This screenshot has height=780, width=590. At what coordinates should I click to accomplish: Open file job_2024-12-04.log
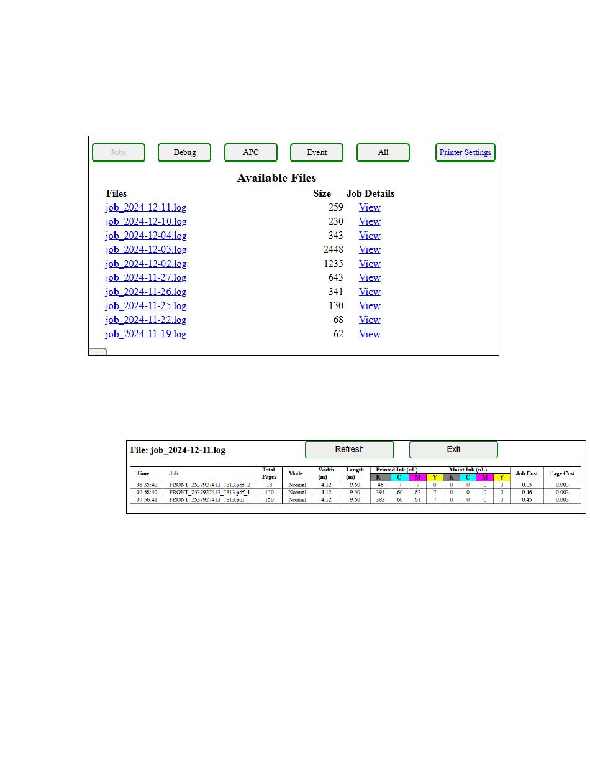tap(146, 236)
